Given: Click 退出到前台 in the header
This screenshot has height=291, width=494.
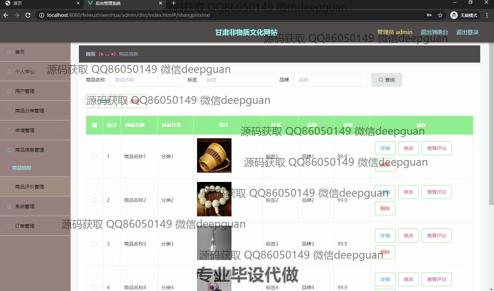Looking at the screenshot, I should 434,32.
